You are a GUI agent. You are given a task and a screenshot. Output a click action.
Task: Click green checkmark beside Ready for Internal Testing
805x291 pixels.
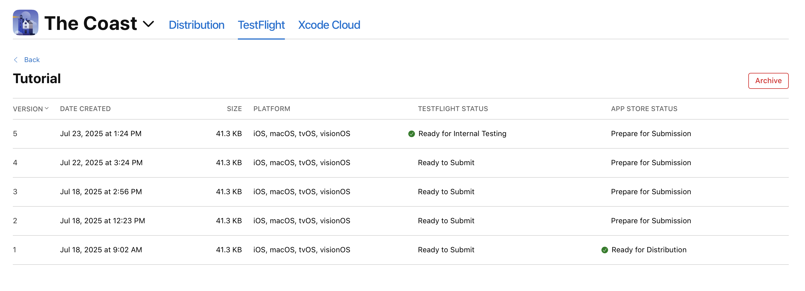tap(411, 134)
